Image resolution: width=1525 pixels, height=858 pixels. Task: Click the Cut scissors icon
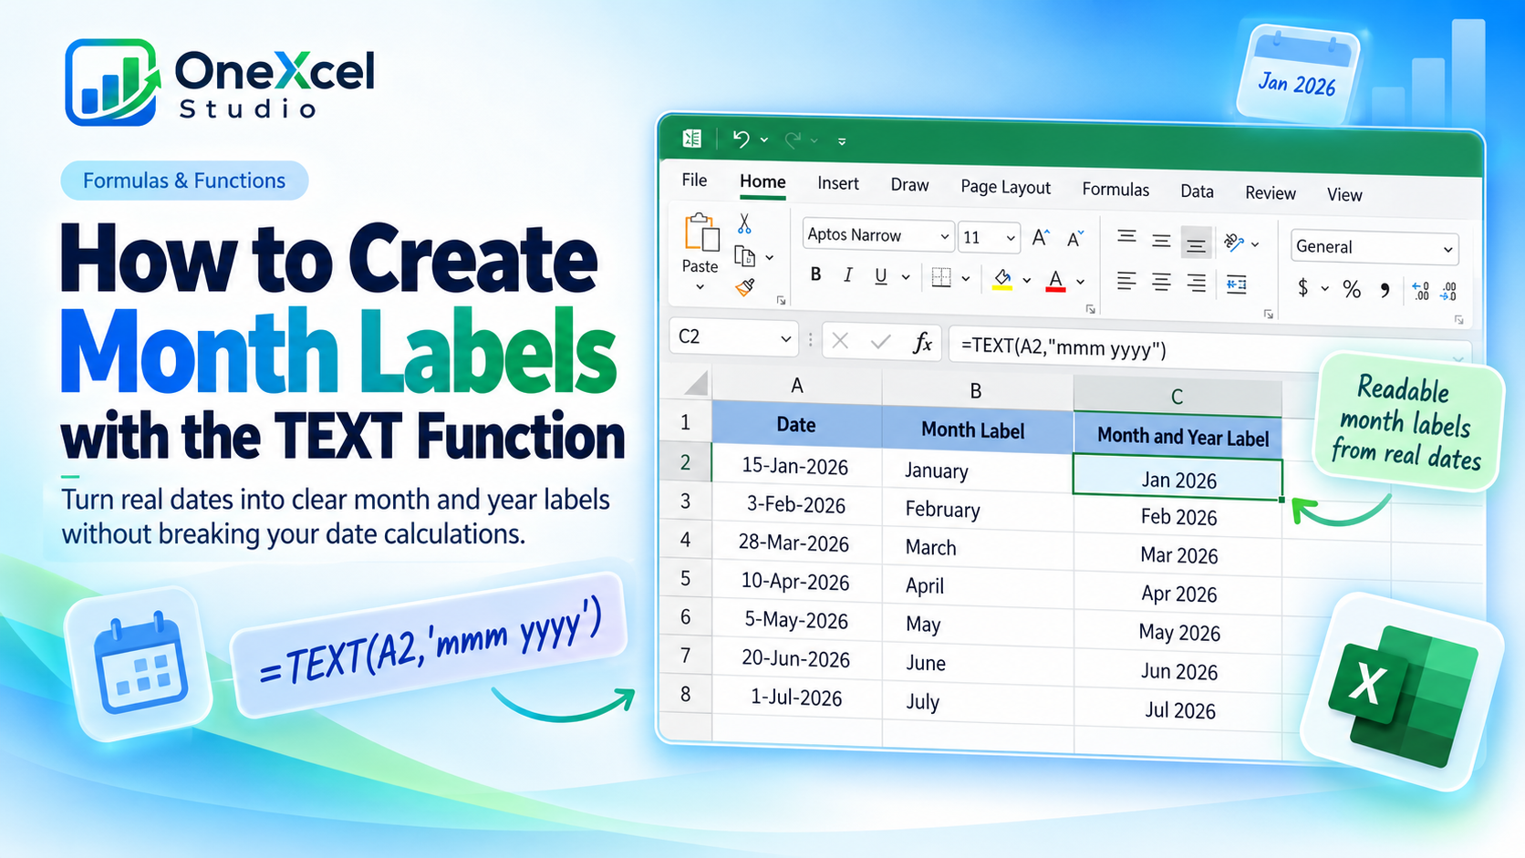coord(744,223)
